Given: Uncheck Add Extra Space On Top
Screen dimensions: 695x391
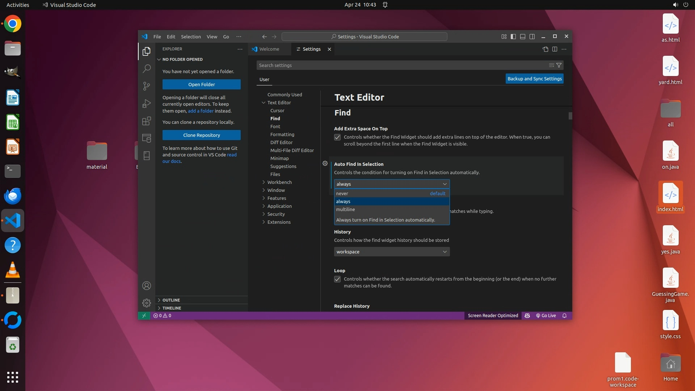Looking at the screenshot, I should 337,137.
